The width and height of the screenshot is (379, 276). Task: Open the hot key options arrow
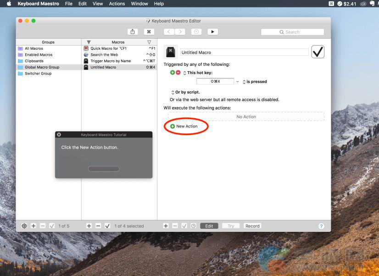tap(237, 82)
